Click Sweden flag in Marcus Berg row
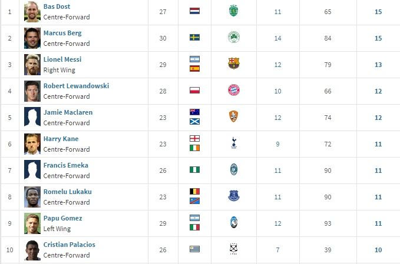This screenshot has height=264, width=400. click(x=194, y=38)
